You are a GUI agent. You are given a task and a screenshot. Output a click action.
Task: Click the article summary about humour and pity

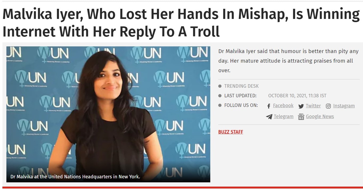(x=288, y=61)
